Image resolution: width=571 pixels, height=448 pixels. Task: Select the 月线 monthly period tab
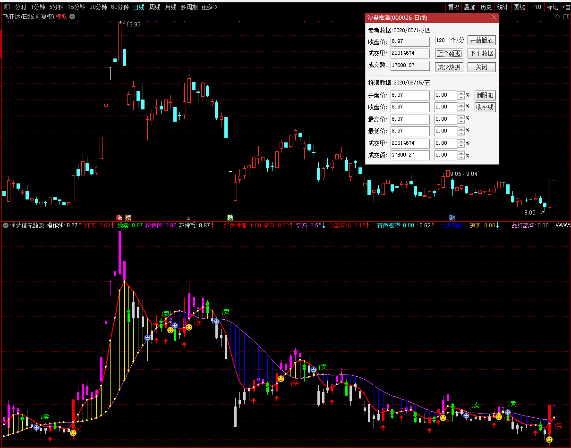click(171, 7)
